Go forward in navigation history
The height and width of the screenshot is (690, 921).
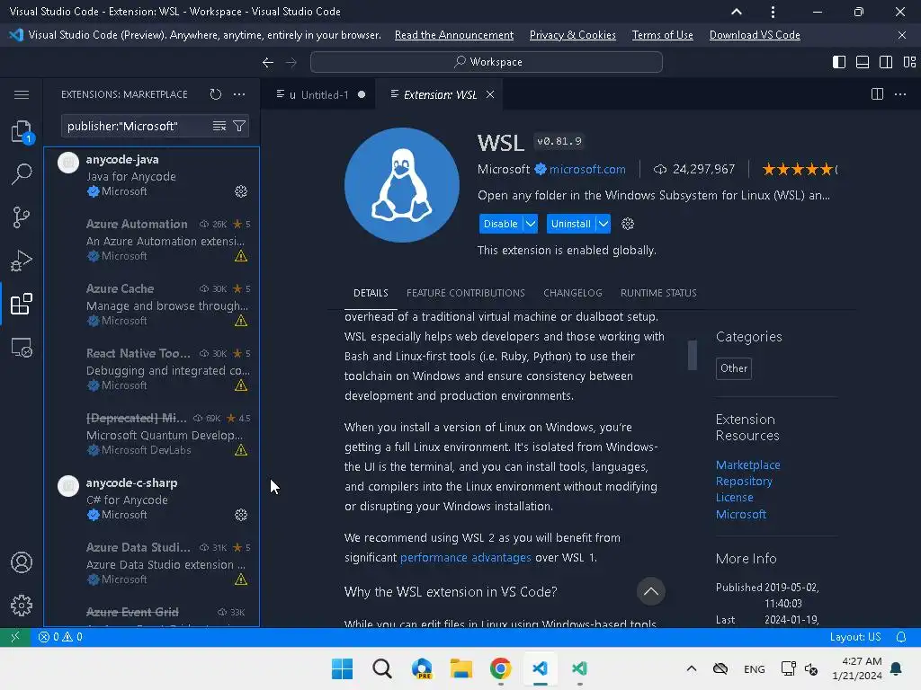coord(291,62)
